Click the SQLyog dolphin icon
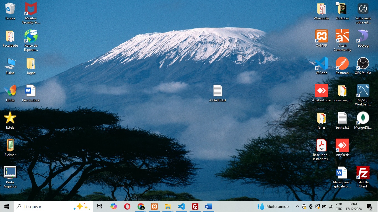This screenshot has width=378, height=212. point(363,36)
